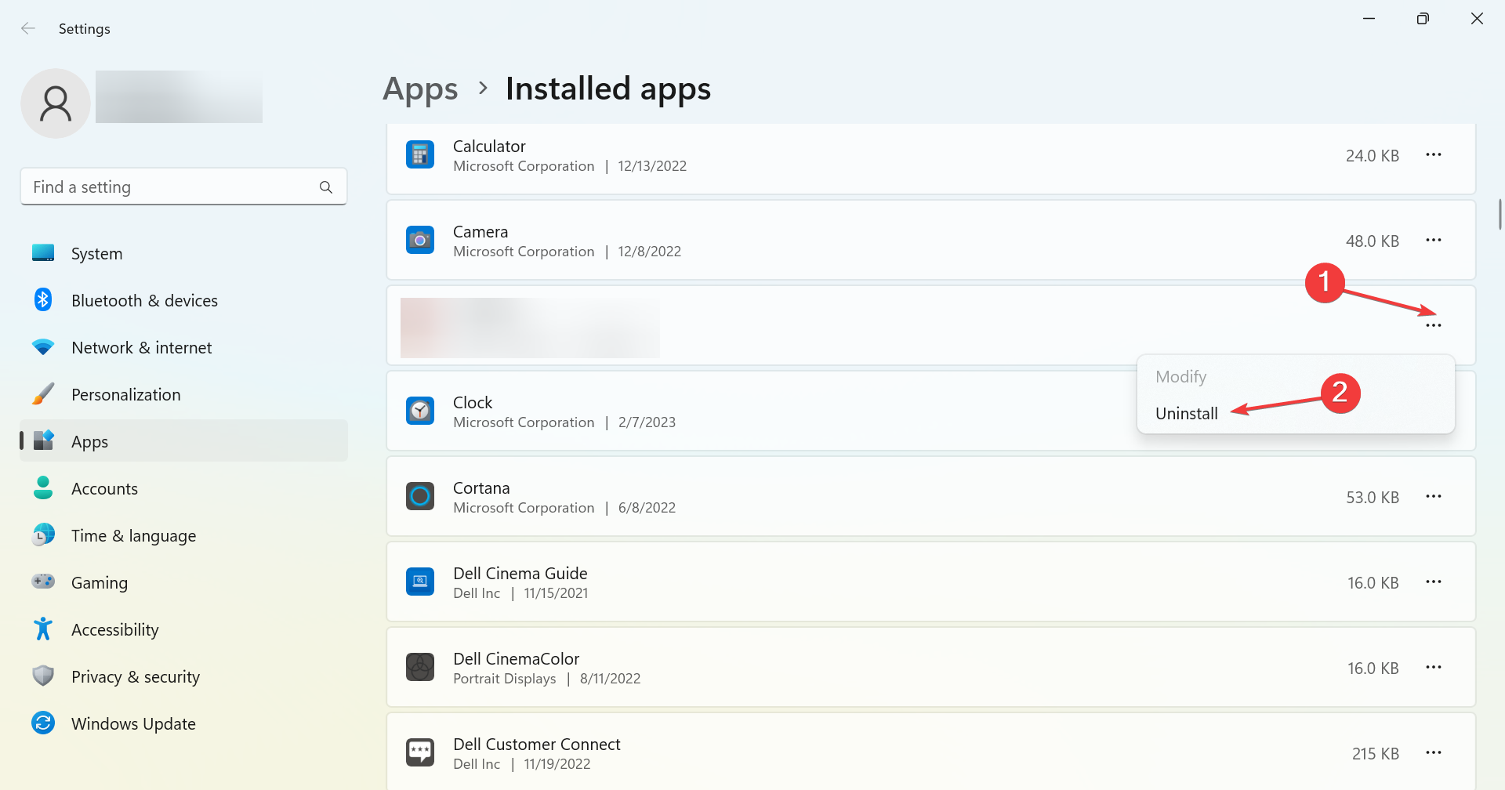Click the Dell Customer Connect icon

pyautogui.click(x=420, y=752)
